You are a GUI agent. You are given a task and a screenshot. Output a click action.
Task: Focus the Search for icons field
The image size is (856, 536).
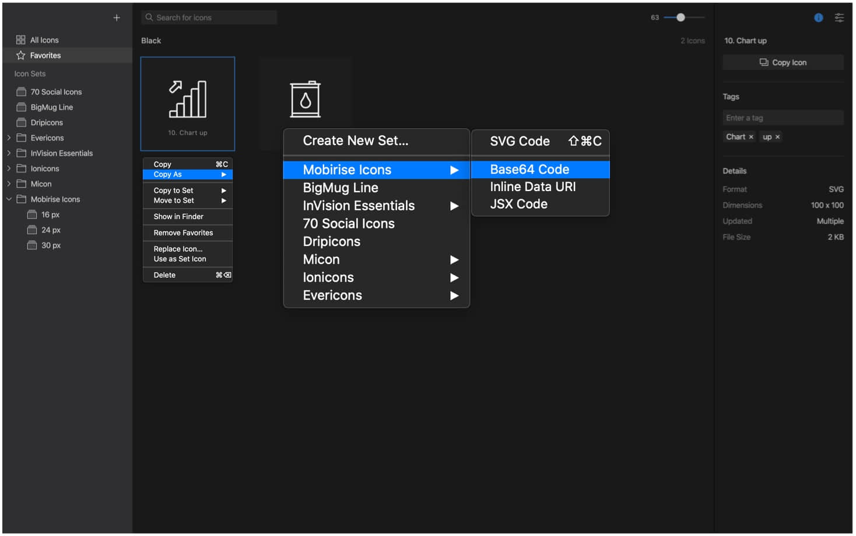coord(209,17)
